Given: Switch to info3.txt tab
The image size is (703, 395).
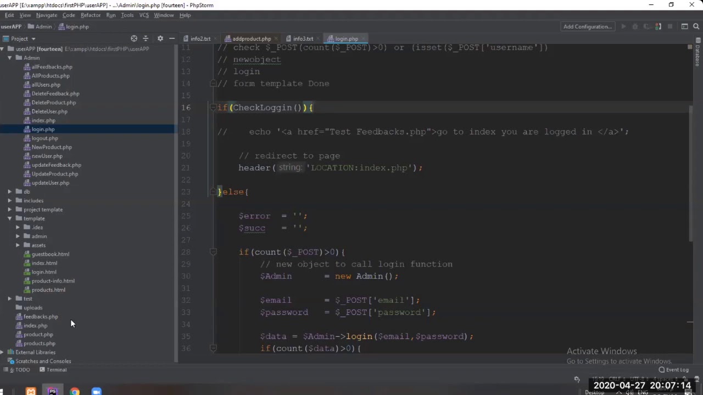Looking at the screenshot, I should pos(303,39).
